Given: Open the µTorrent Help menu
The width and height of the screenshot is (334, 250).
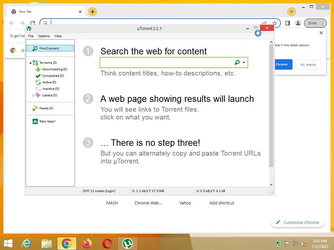Looking at the screenshot, I should (58, 36).
